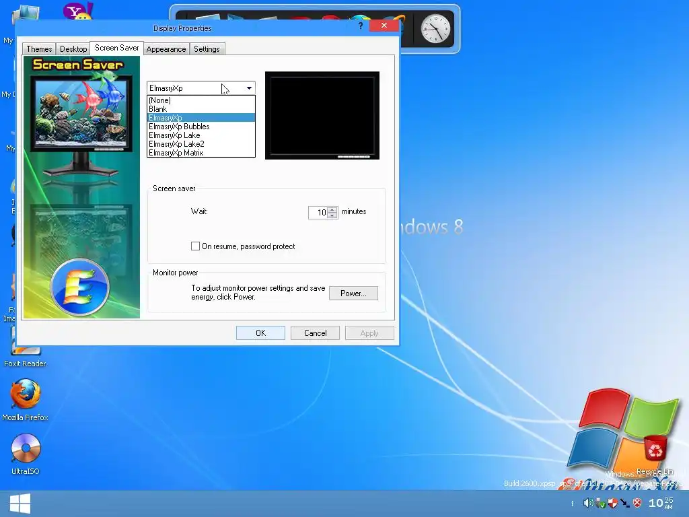This screenshot has width=689, height=517.
Task: Click the volume speaker tray icon
Action: coord(587,502)
